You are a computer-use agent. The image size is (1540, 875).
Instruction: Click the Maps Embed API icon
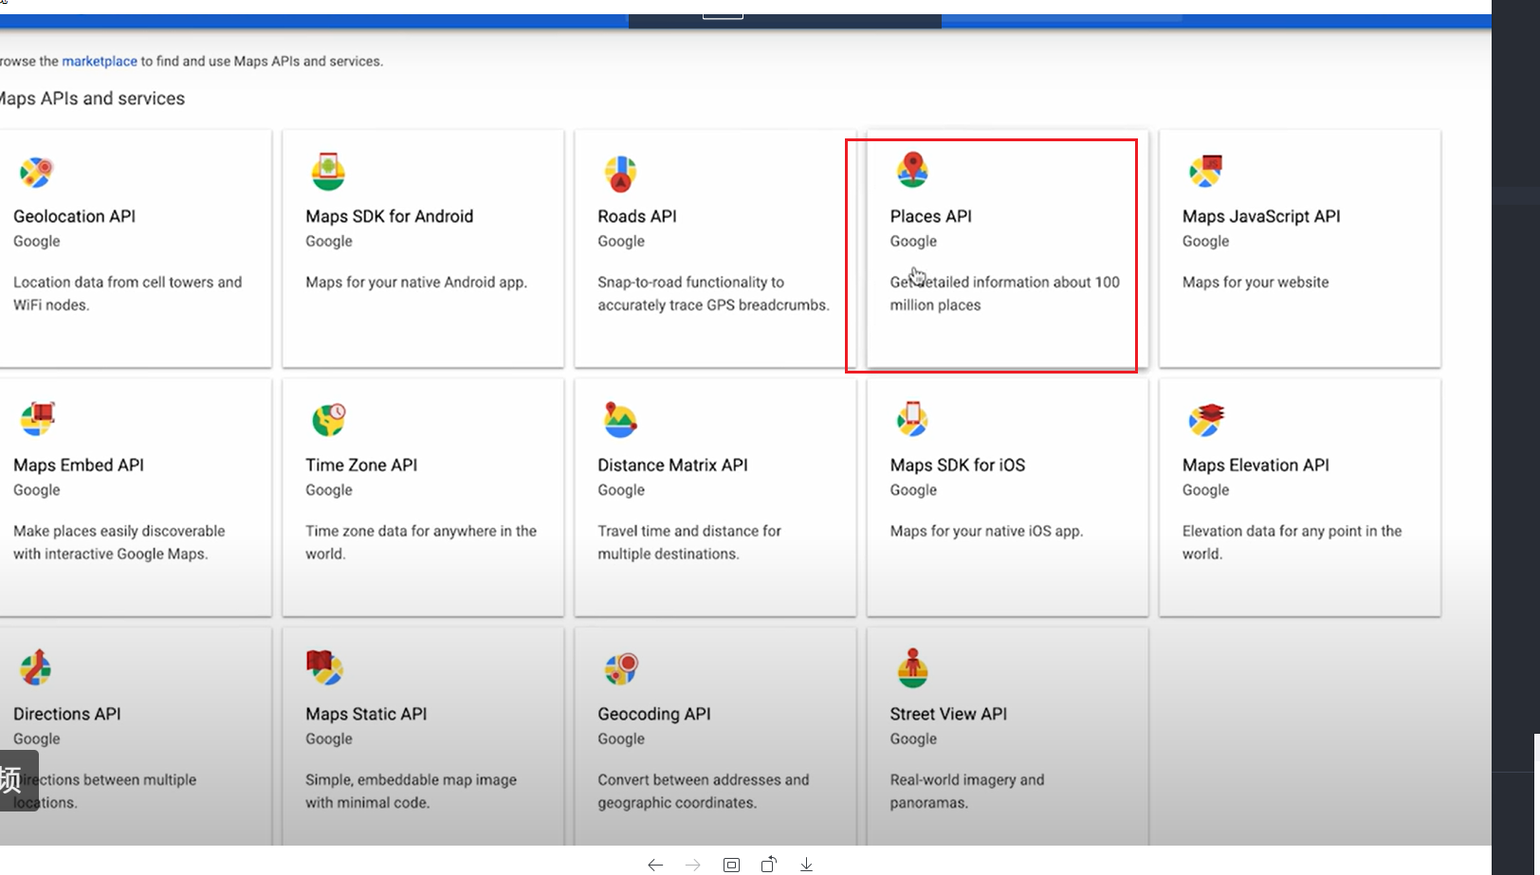tap(37, 419)
